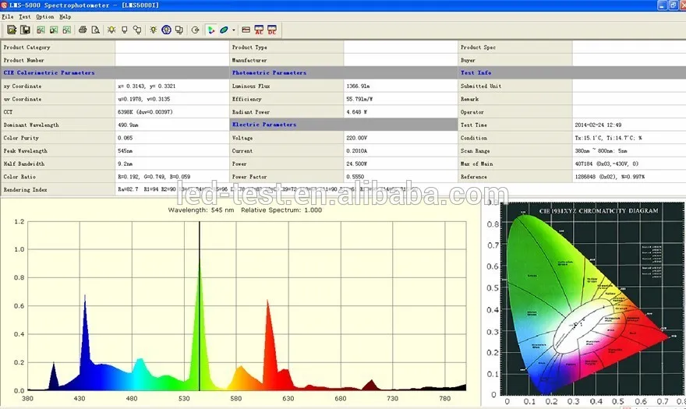Click the green ellipse chromaticity icon
The image size is (686, 409).
point(224,30)
